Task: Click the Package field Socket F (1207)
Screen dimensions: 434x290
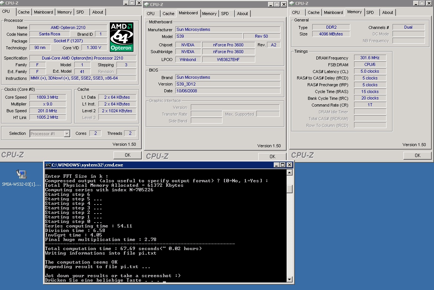Action: [68, 41]
